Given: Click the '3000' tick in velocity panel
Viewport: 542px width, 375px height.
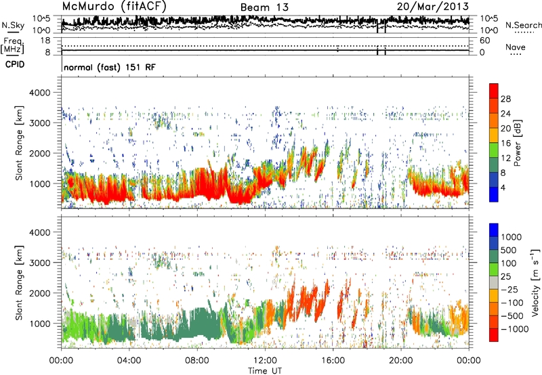Looking at the screenshot, I should point(39,263).
